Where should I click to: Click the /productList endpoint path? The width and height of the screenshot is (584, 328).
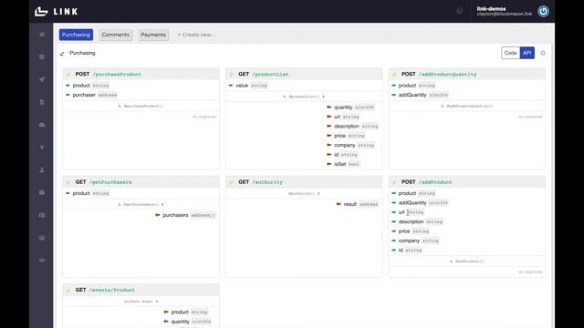[270, 75]
